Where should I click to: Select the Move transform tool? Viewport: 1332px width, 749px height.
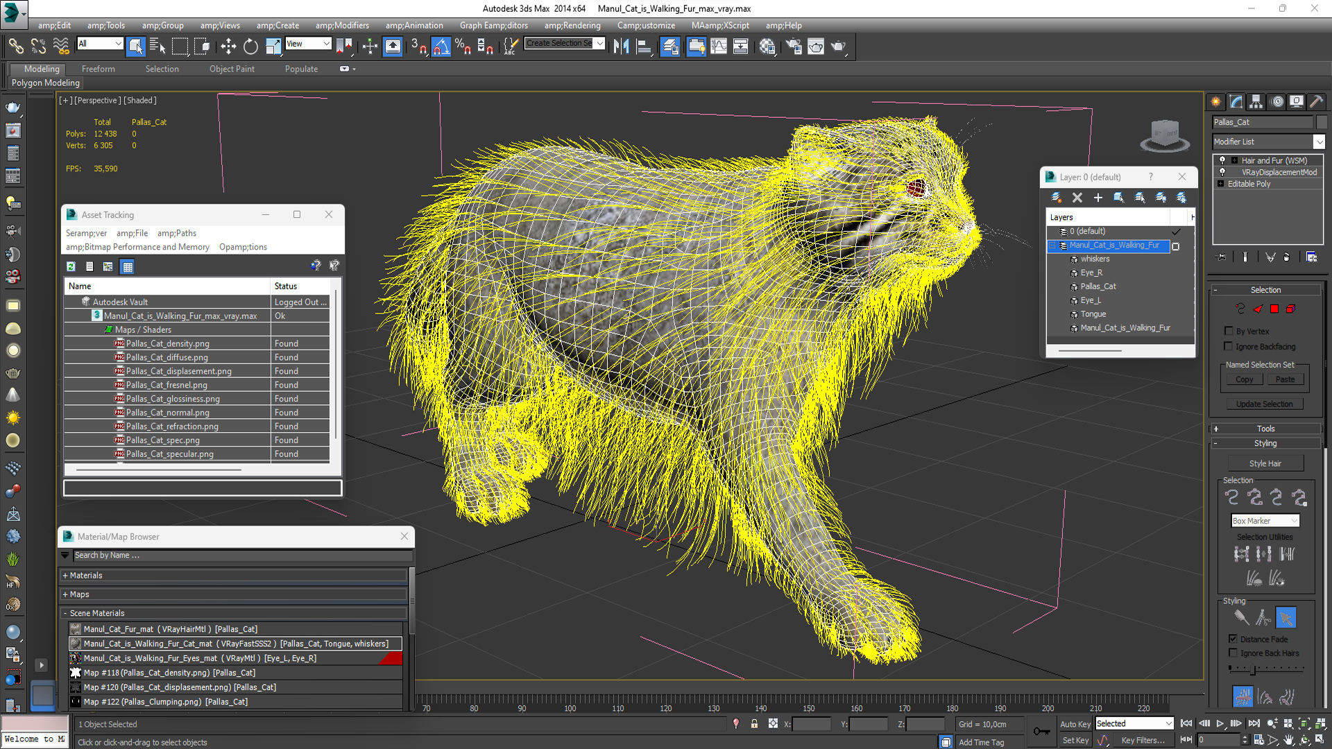coord(228,46)
